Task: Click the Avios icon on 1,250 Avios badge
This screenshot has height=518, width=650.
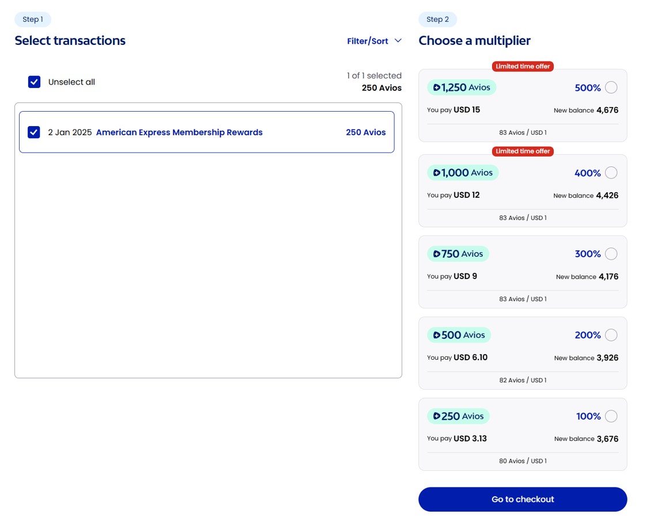Action: pos(437,87)
